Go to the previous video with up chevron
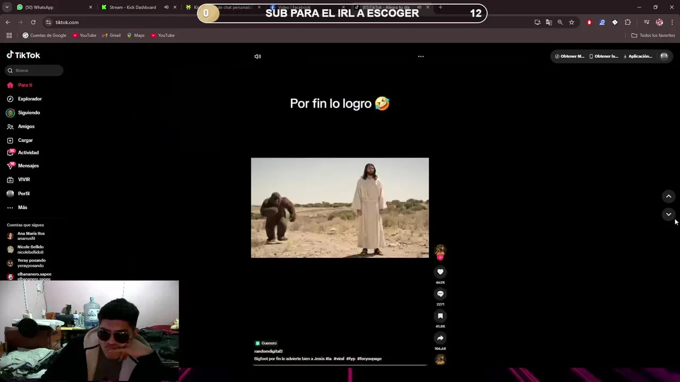The width and height of the screenshot is (680, 382). point(669,196)
